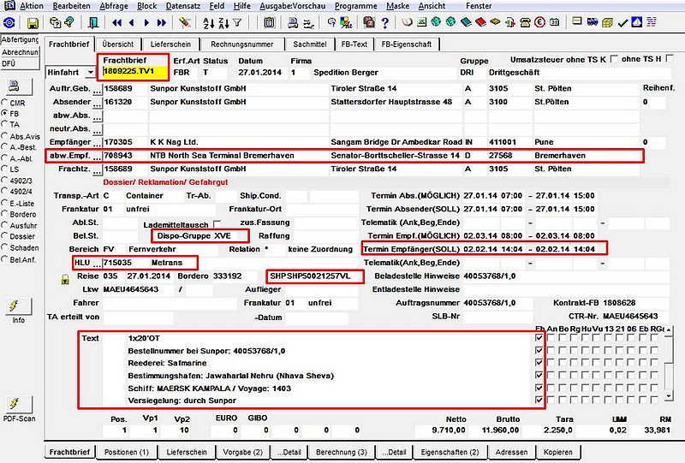Open the Programme menu
This screenshot has width=685, height=463.
click(x=355, y=6)
